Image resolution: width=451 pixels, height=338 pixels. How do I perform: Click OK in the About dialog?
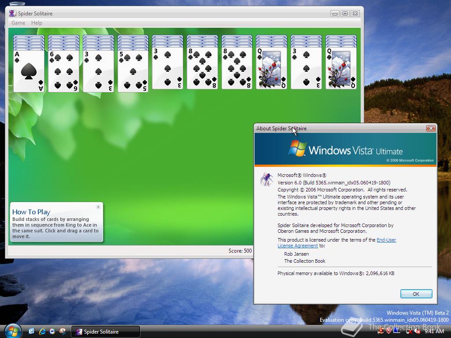tap(416, 294)
